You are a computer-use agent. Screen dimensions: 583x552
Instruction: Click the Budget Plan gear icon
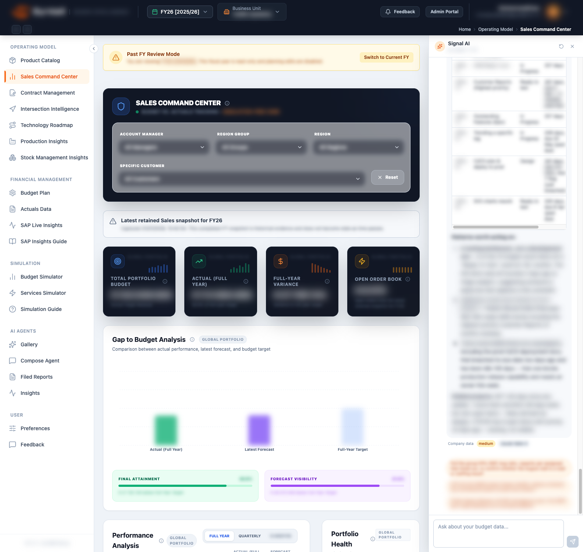(13, 193)
